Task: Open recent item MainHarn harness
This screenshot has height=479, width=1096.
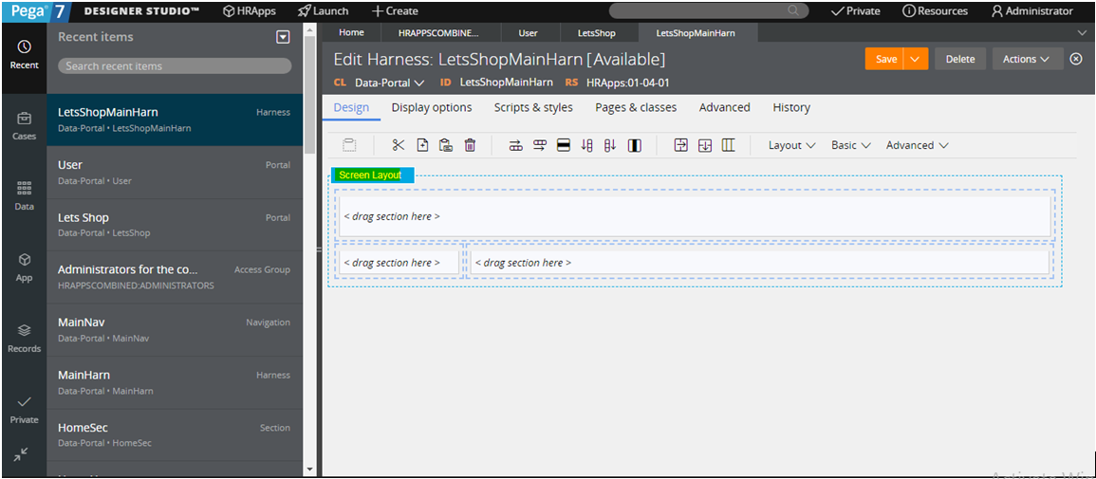Action: point(175,382)
